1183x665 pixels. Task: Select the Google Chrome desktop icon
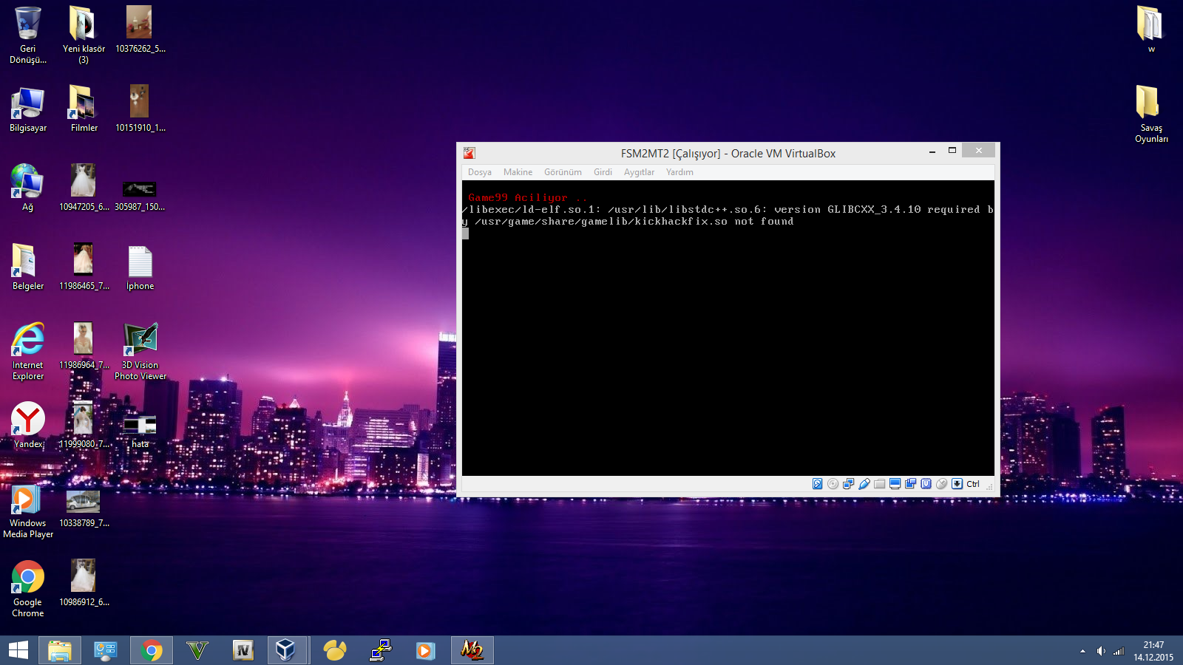click(x=28, y=589)
